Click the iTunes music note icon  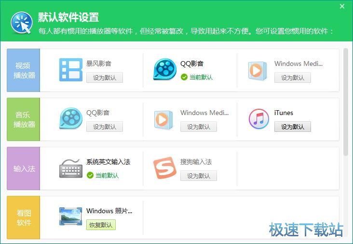click(x=258, y=119)
